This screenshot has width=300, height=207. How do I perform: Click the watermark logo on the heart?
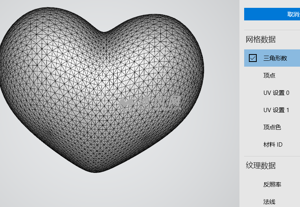(149, 103)
